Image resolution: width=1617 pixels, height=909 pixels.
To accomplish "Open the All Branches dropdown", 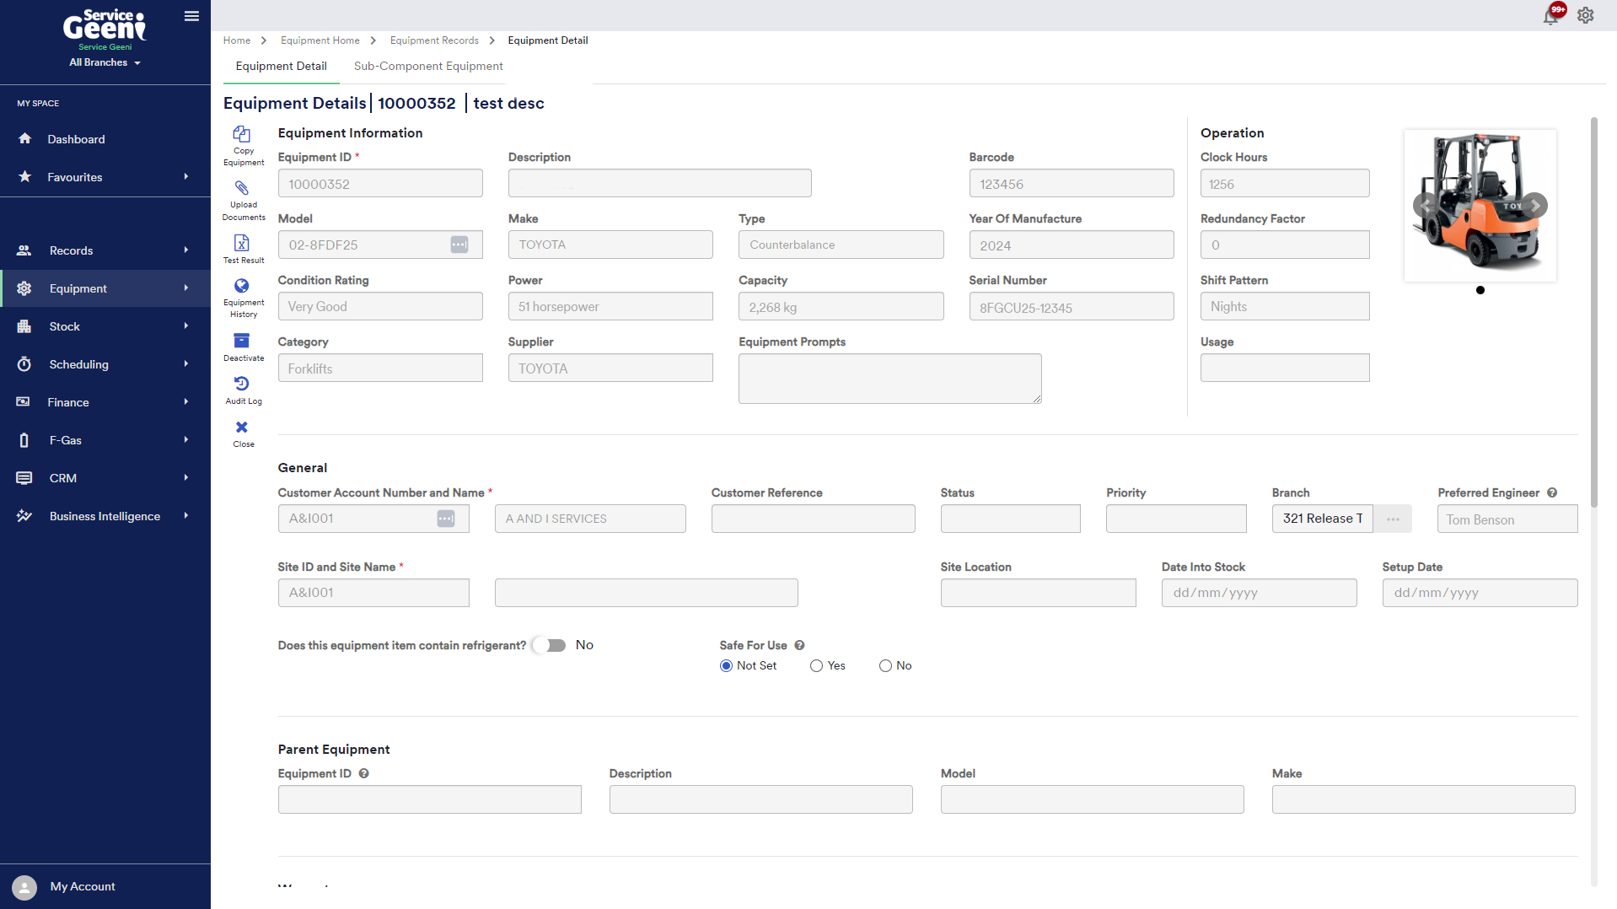I will [105, 62].
